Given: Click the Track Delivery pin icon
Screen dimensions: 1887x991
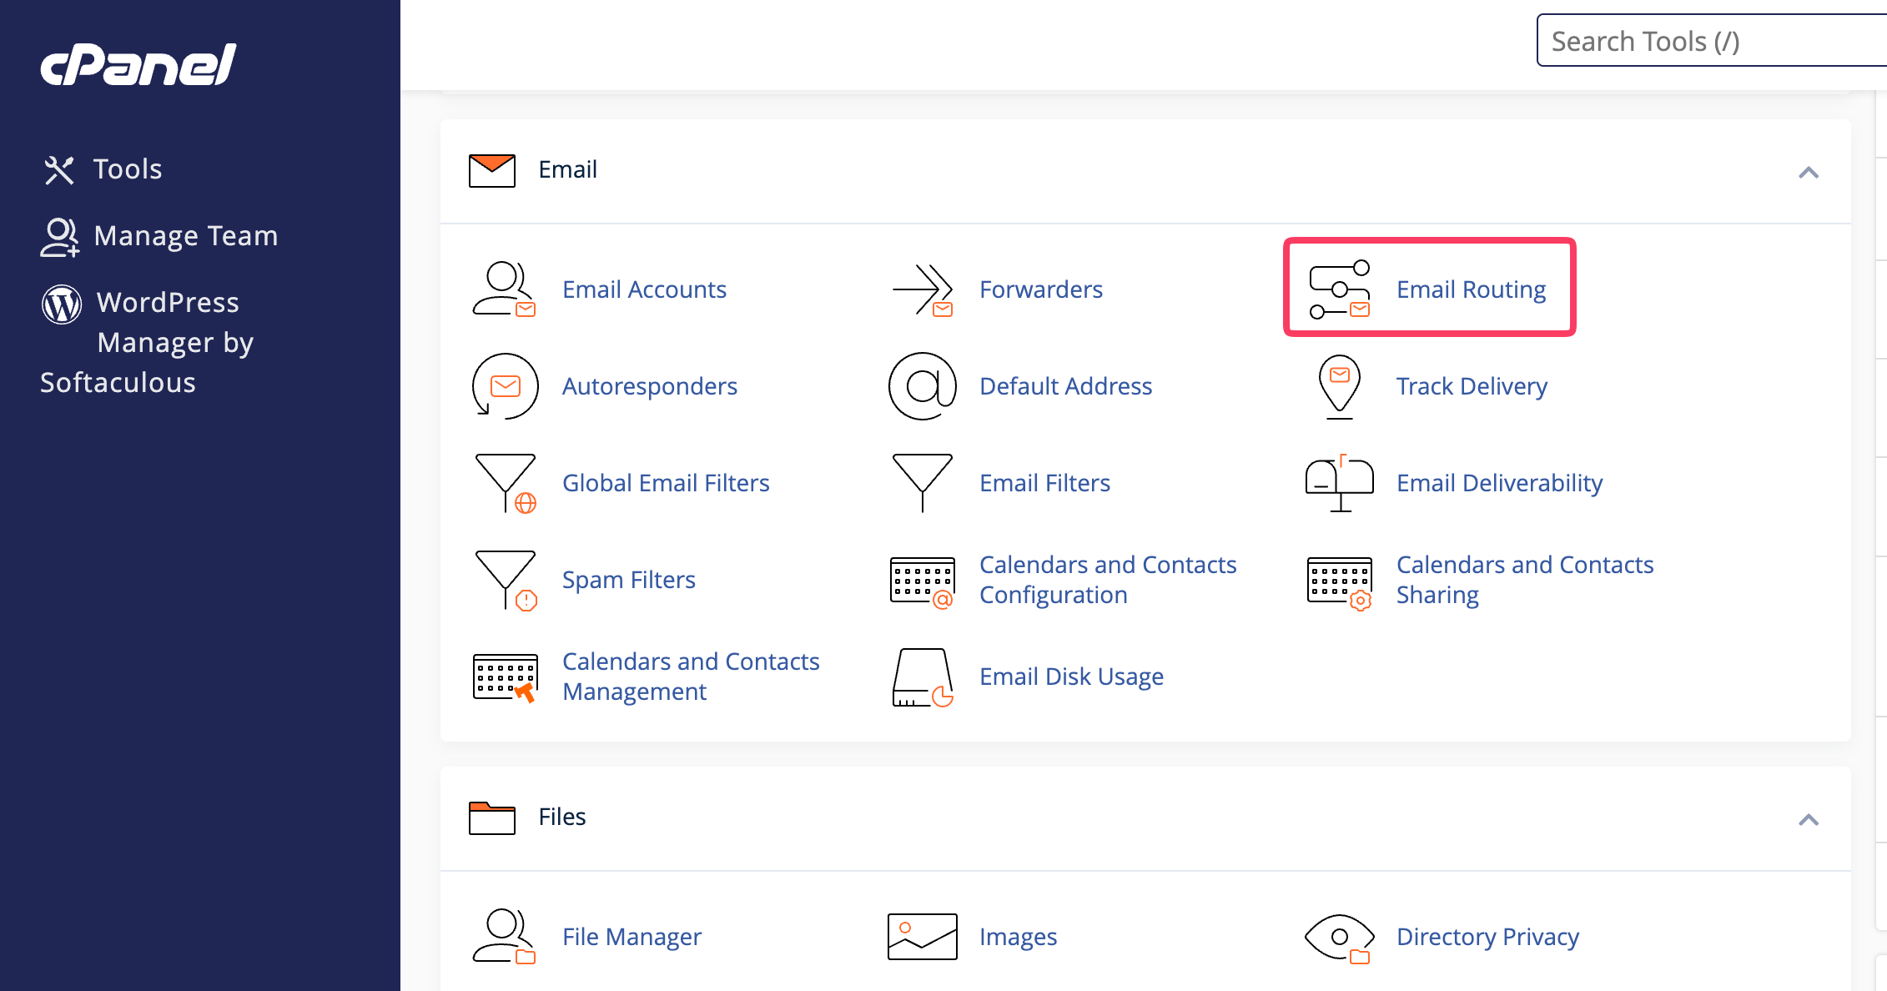Looking at the screenshot, I should pyautogui.click(x=1340, y=386).
